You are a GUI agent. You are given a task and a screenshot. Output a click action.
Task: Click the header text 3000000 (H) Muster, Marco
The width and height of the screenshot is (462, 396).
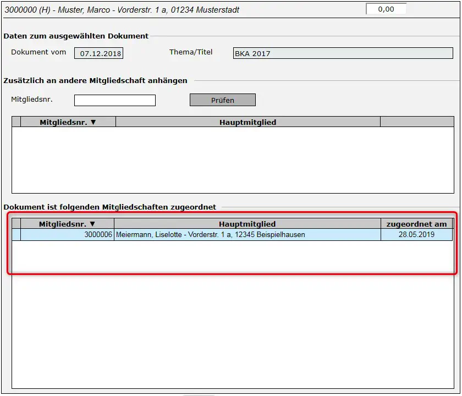[x=122, y=10]
